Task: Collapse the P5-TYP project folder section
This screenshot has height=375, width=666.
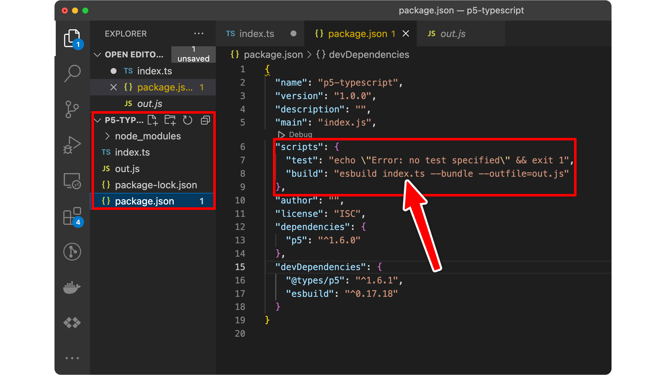Action: pos(97,120)
